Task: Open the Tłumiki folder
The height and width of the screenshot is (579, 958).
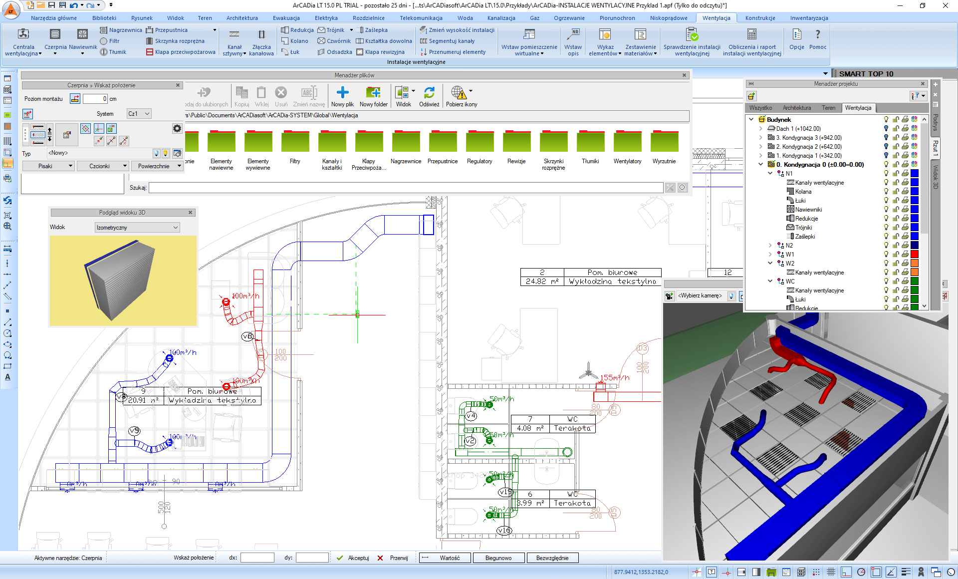Action: click(x=590, y=147)
